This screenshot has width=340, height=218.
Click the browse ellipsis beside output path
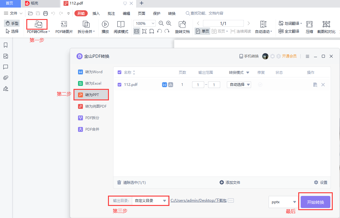(x=231, y=200)
